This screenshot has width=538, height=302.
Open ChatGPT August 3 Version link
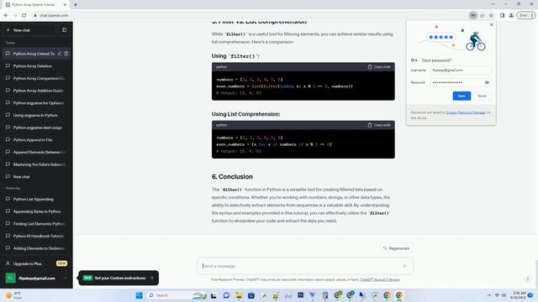point(380,279)
